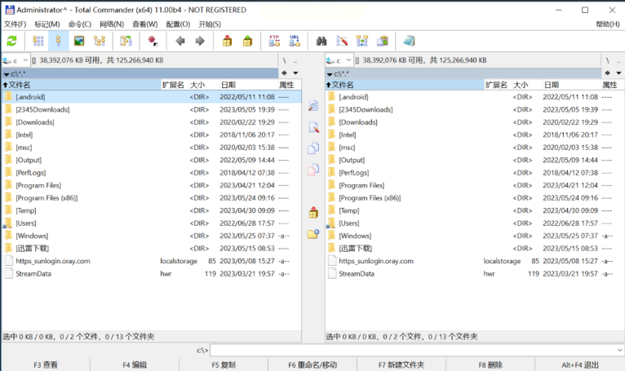Expand left panel path tab arrow
The height and width of the screenshot is (371, 625).
pyautogui.click(x=7, y=74)
